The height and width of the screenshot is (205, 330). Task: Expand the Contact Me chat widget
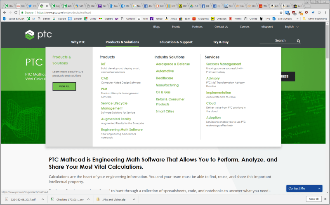pyautogui.click(x=304, y=189)
